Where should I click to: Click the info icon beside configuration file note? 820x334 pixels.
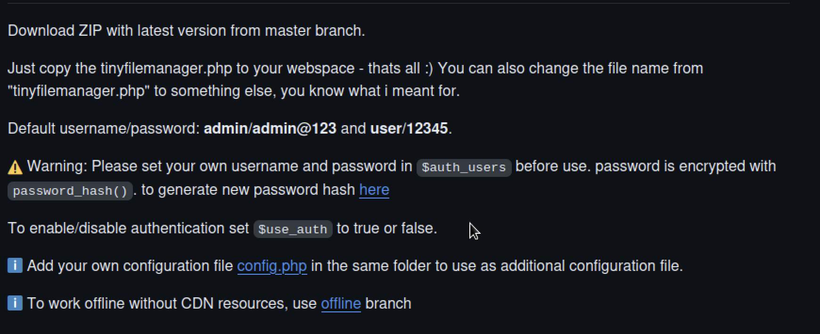tap(15, 266)
